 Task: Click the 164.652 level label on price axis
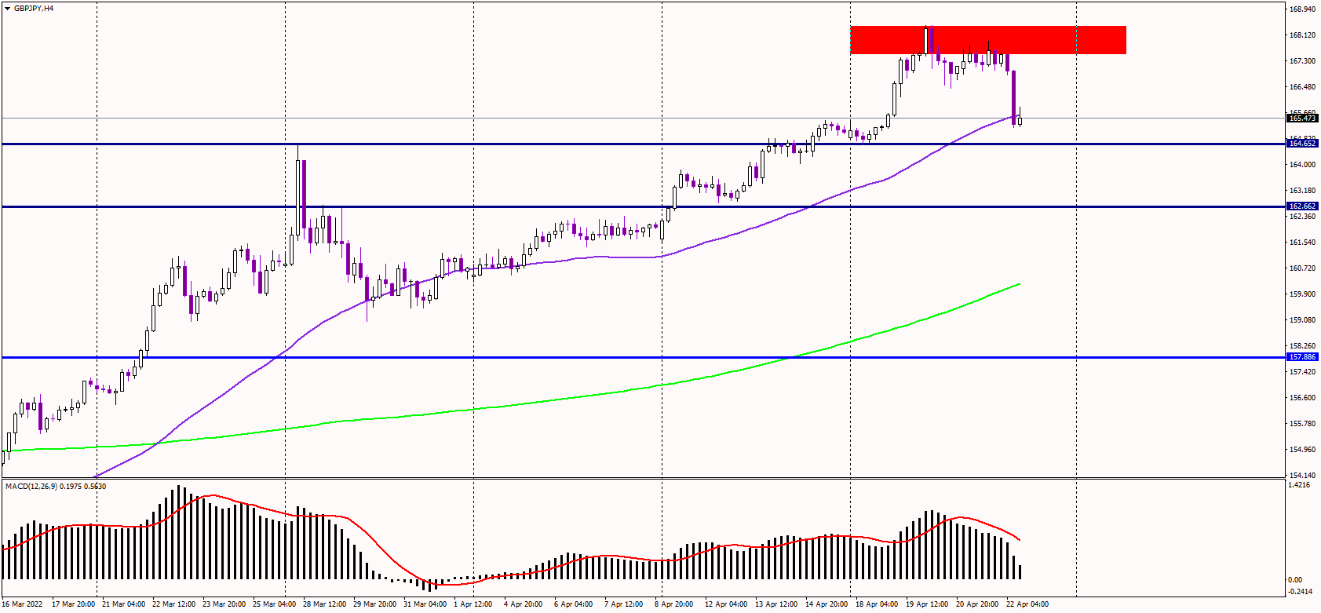1303,144
